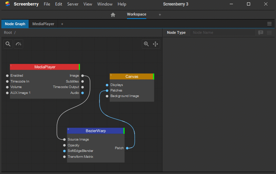
Task: Switch to the Workspace tab
Action: pyautogui.click(x=137, y=14)
